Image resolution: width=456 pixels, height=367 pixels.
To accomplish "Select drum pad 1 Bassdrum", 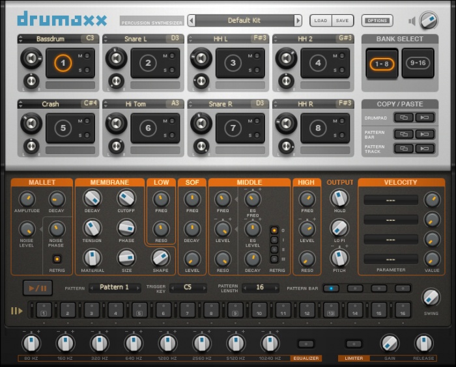I will (63, 63).
